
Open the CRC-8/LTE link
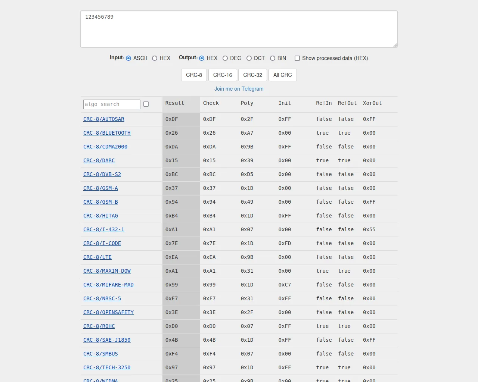point(97,257)
